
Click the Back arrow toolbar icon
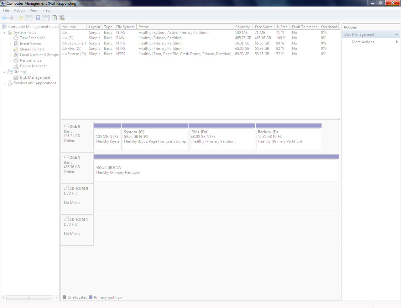coord(4,18)
